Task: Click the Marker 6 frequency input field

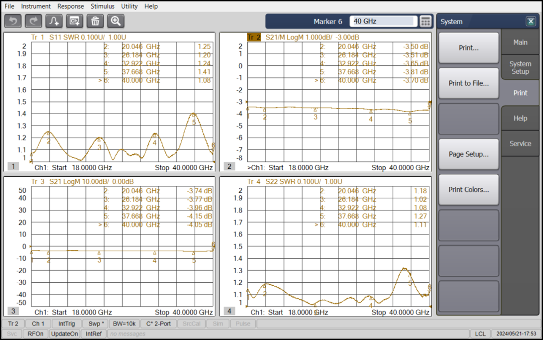Action: 383,22
